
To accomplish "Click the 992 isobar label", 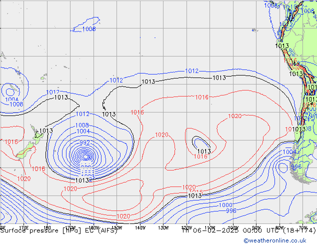I will click(x=84, y=142).
